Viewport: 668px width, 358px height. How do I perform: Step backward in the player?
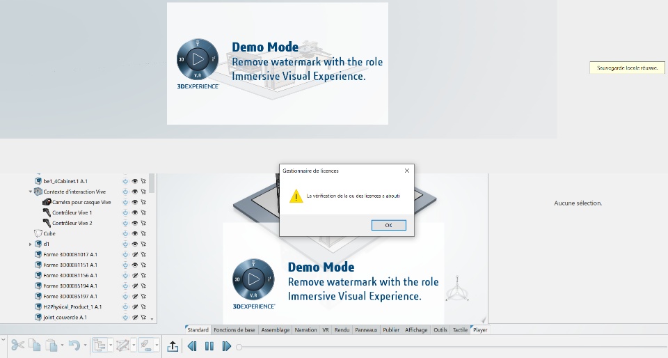192,346
